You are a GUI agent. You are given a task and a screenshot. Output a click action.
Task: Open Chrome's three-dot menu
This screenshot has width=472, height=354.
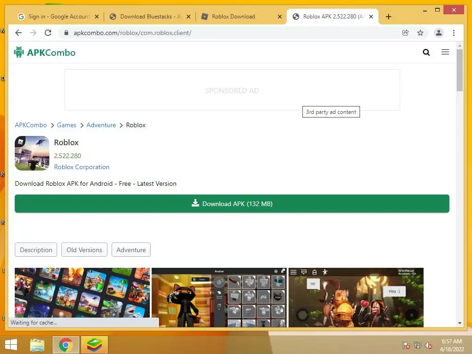click(x=454, y=33)
